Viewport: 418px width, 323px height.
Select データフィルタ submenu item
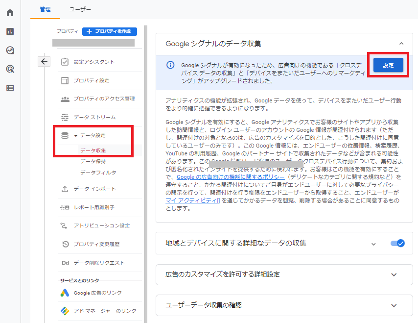pyautogui.click(x=98, y=173)
